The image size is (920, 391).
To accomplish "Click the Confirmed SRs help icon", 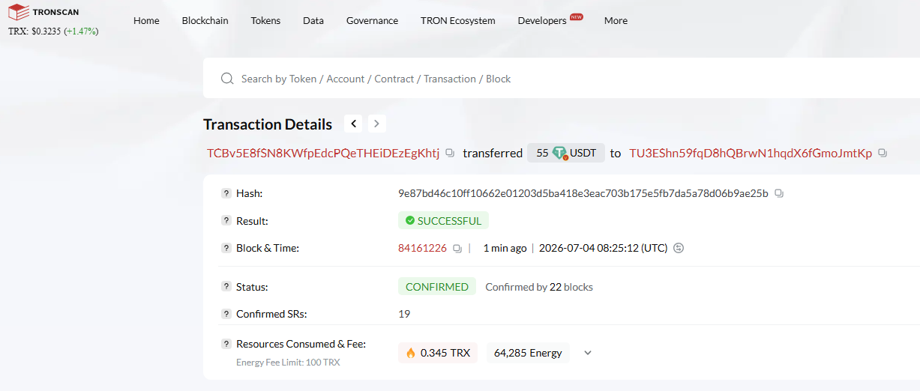I will coord(226,314).
